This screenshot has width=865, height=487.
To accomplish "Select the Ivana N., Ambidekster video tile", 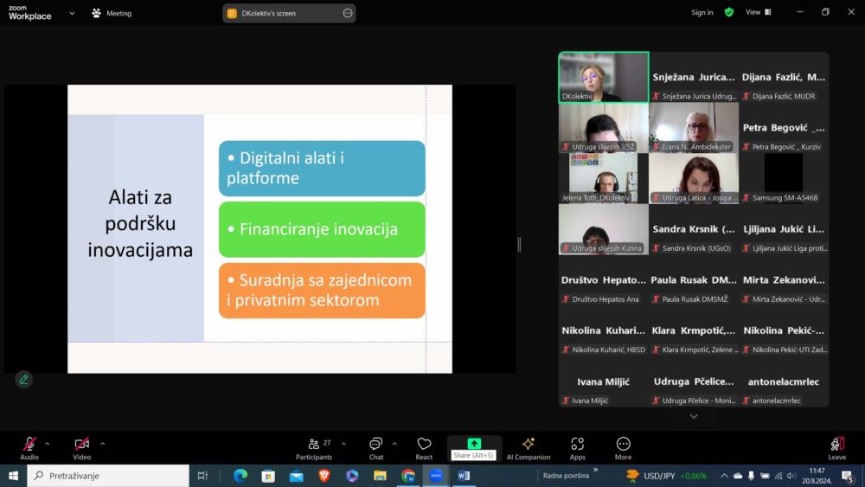I will pos(694,128).
